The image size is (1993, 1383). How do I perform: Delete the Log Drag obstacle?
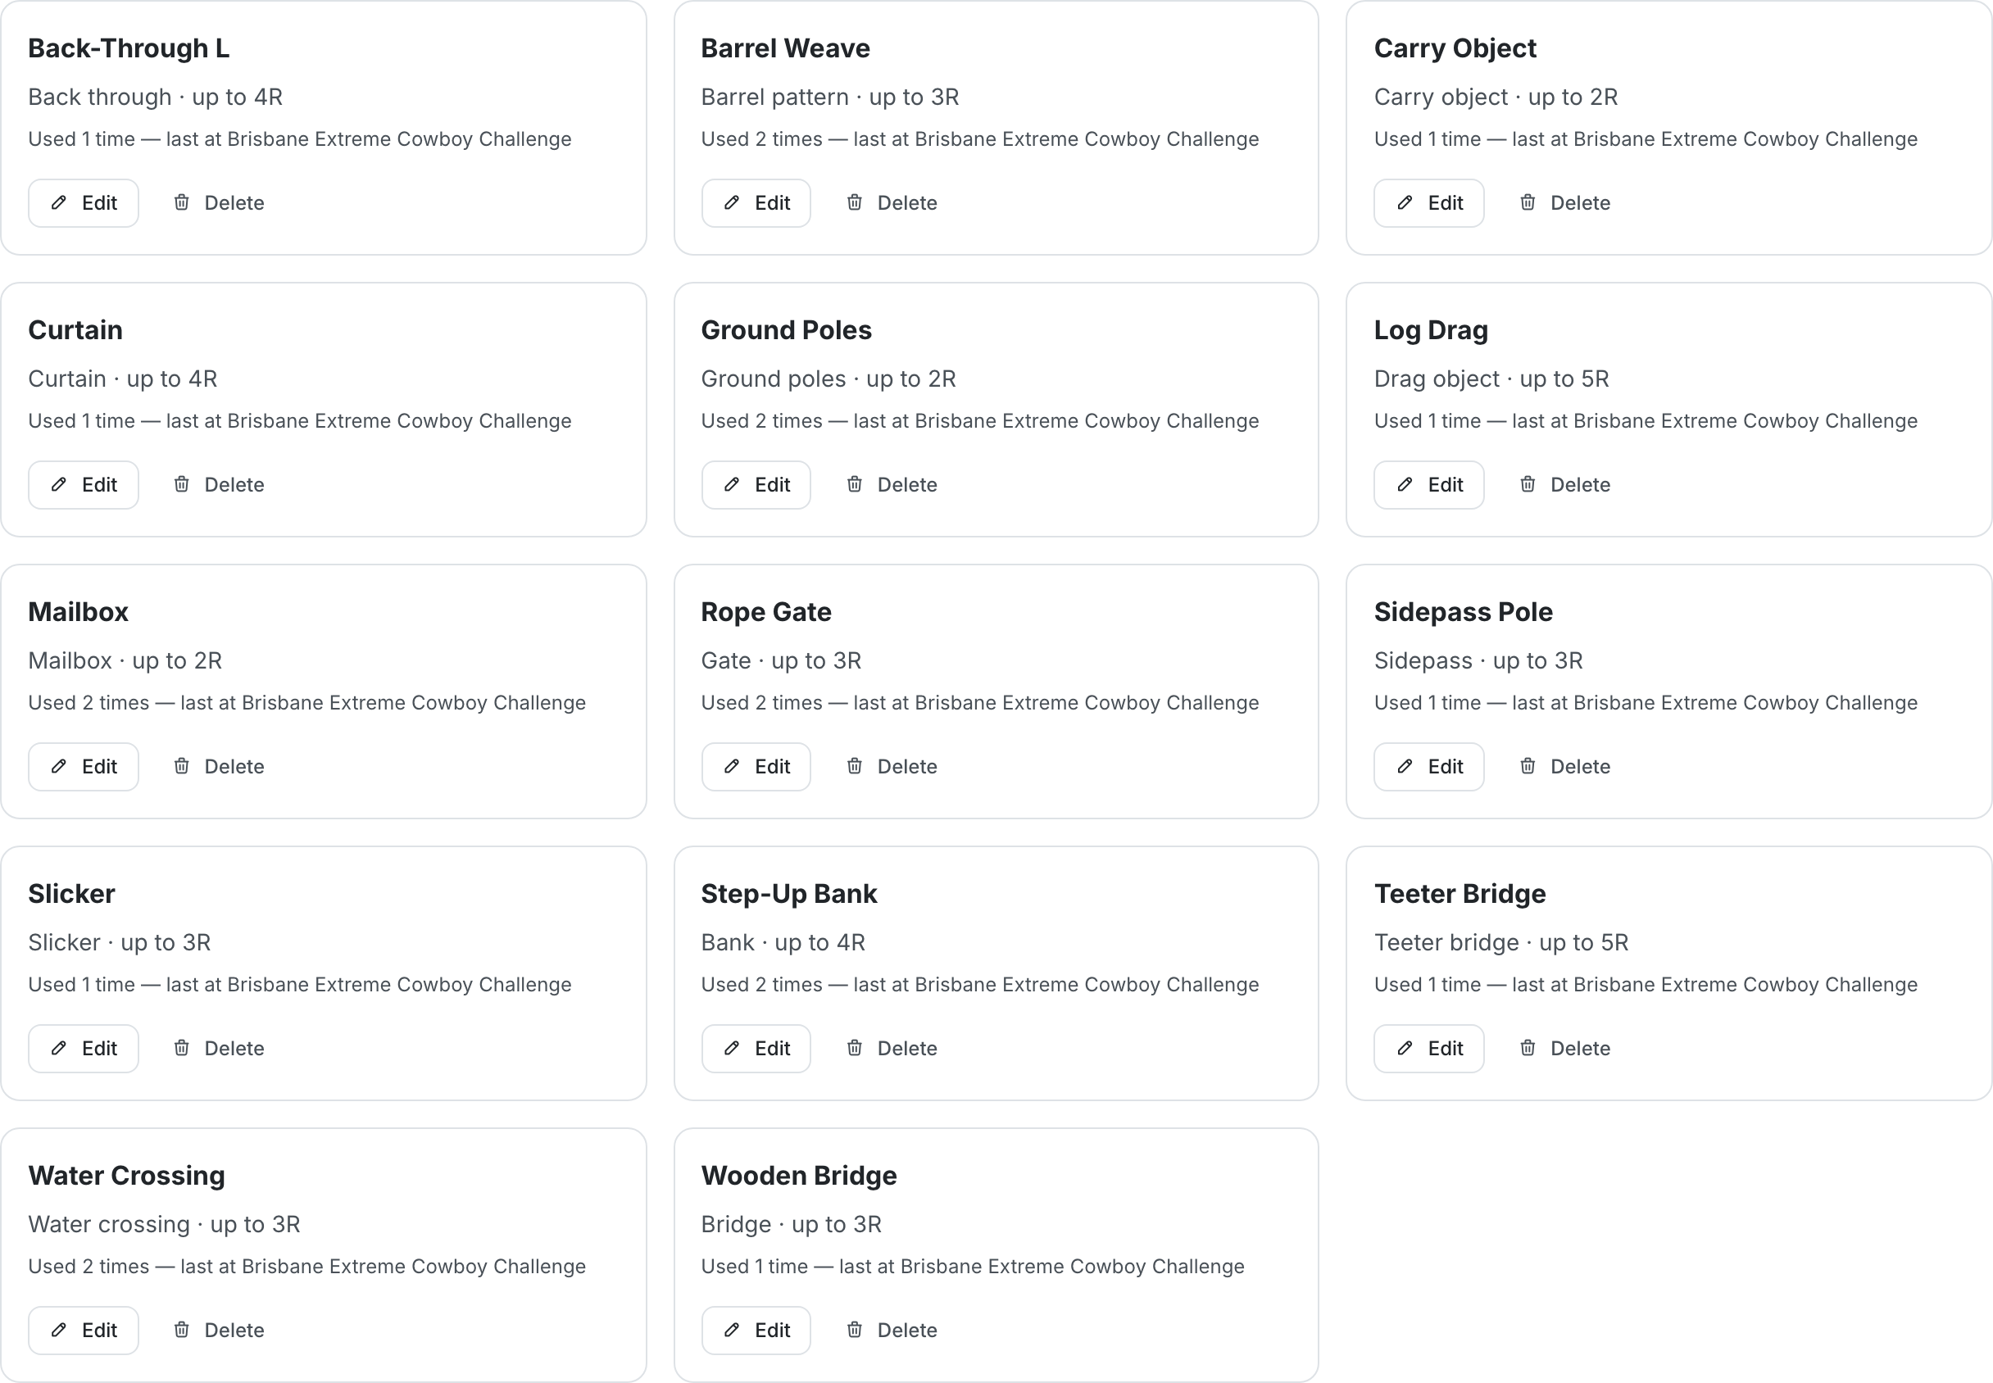[x=1565, y=484]
